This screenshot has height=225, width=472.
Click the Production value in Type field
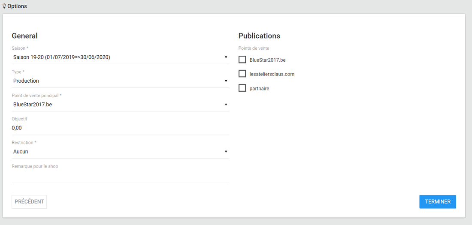[26, 81]
